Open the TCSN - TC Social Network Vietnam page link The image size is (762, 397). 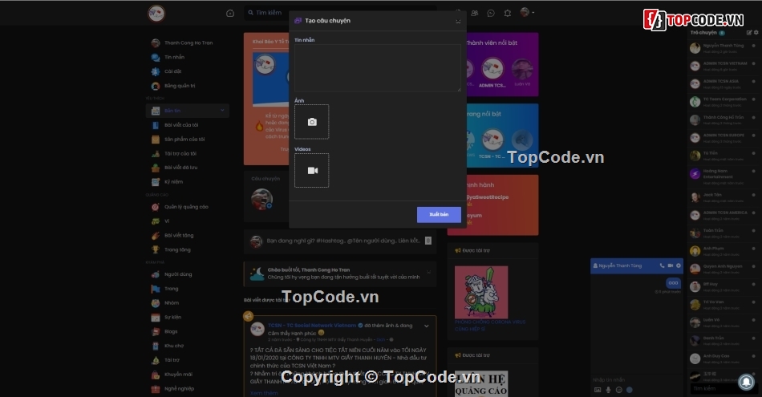[x=312, y=326]
